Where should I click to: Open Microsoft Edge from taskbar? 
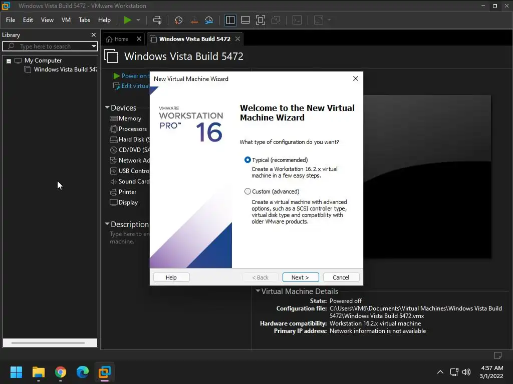coord(83,372)
